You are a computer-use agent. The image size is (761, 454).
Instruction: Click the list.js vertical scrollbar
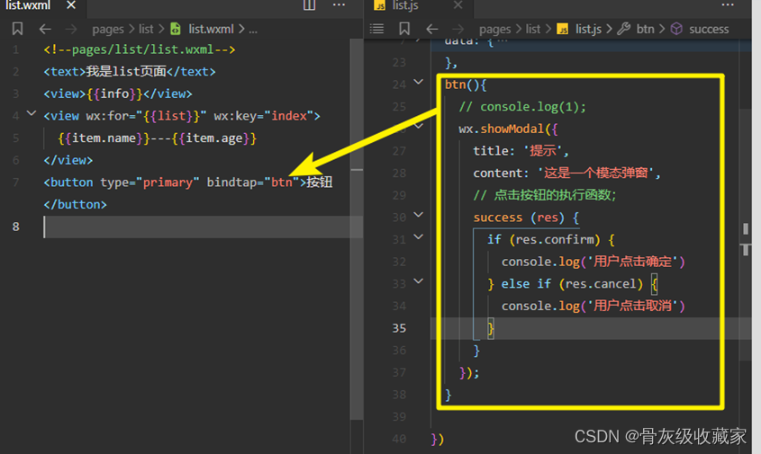pos(746,235)
